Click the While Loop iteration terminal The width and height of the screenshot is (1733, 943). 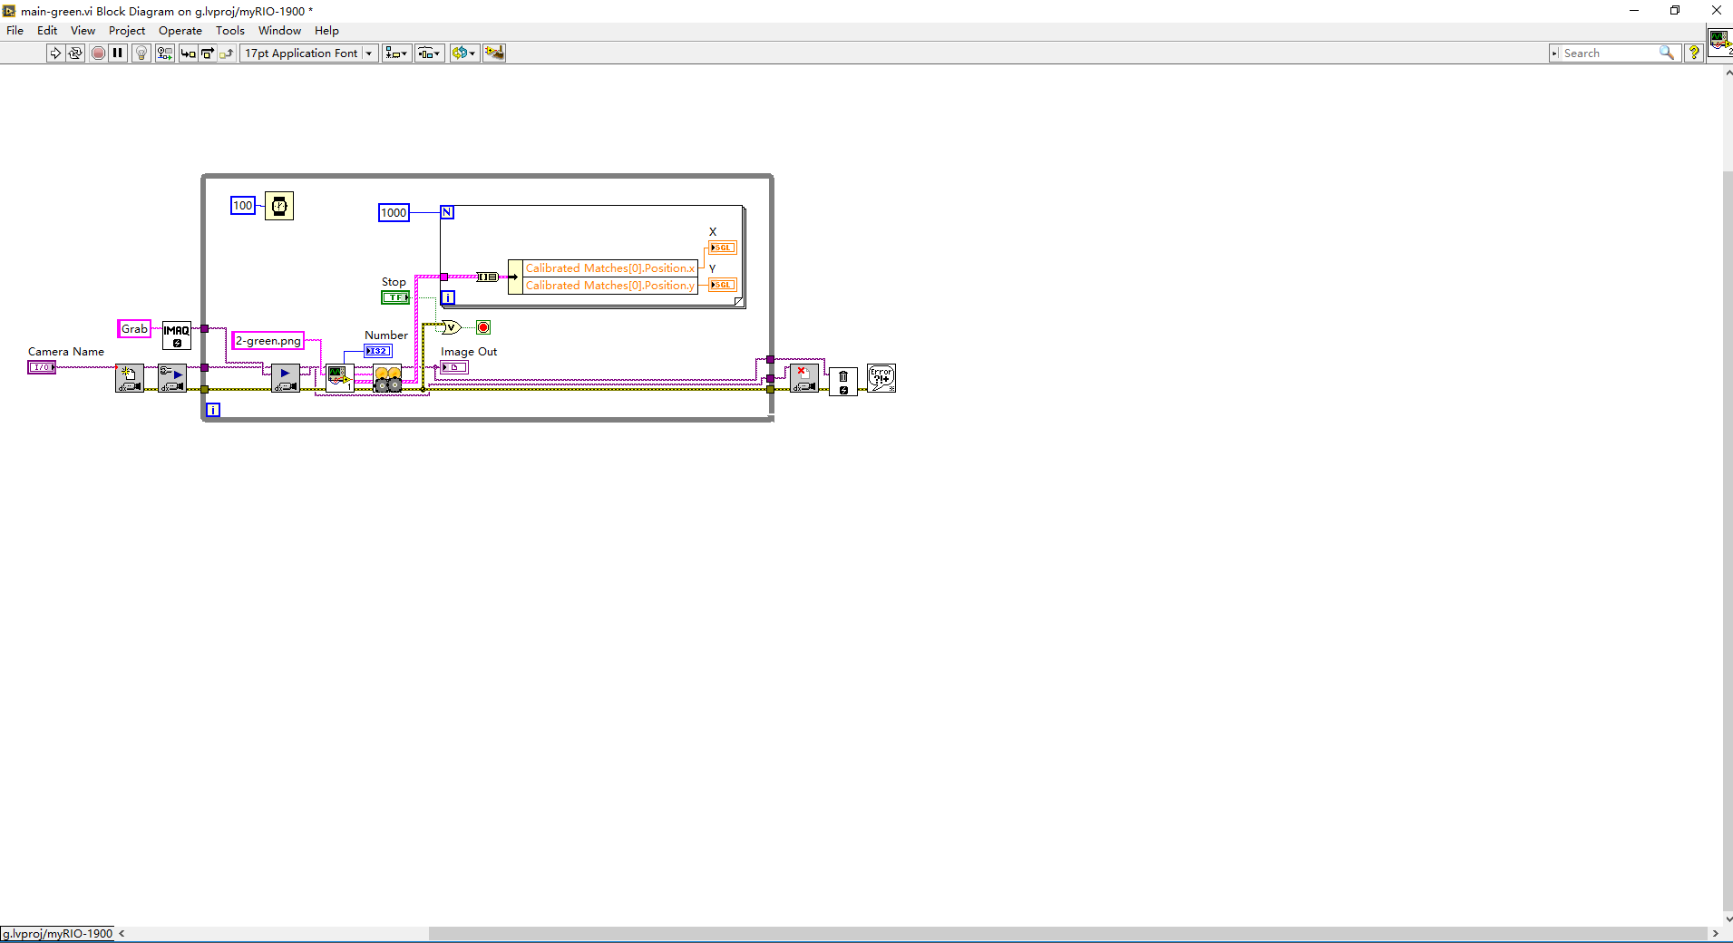click(x=213, y=410)
